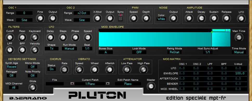Image resolution: width=252 pixels, height=101 pixels.
Task: Click the Attenuator High Pass knob
Action: tap(143, 69)
